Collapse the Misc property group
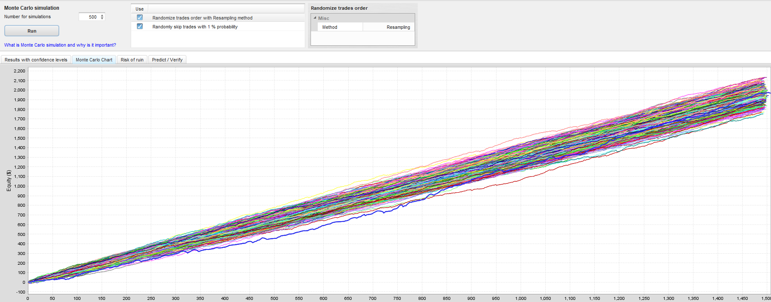Viewport: 771px width, 302px height. pos(315,18)
